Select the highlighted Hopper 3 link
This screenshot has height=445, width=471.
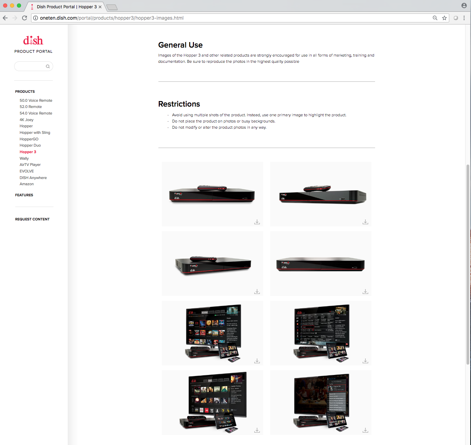pos(28,152)
